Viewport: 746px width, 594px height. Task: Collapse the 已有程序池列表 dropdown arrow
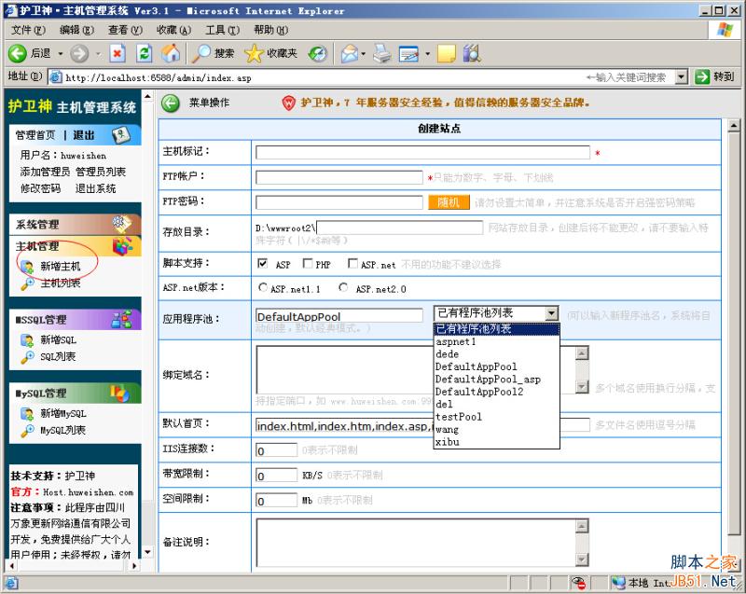[551, 314]
